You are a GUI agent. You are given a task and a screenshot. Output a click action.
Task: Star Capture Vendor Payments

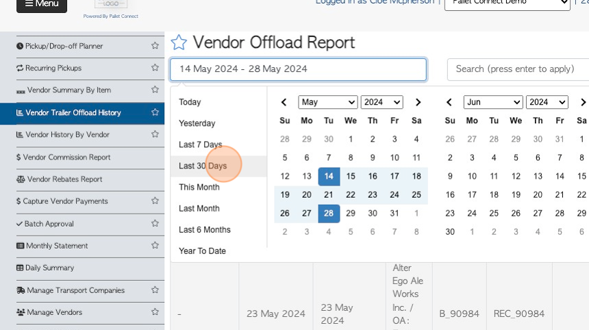155,201
